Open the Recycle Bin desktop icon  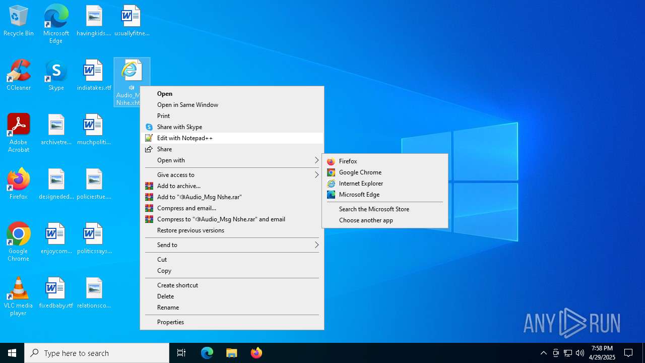(19, 21)
